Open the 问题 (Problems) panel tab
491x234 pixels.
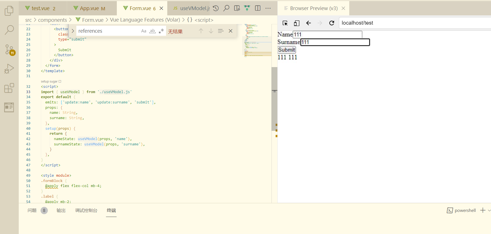click(37, 211)
